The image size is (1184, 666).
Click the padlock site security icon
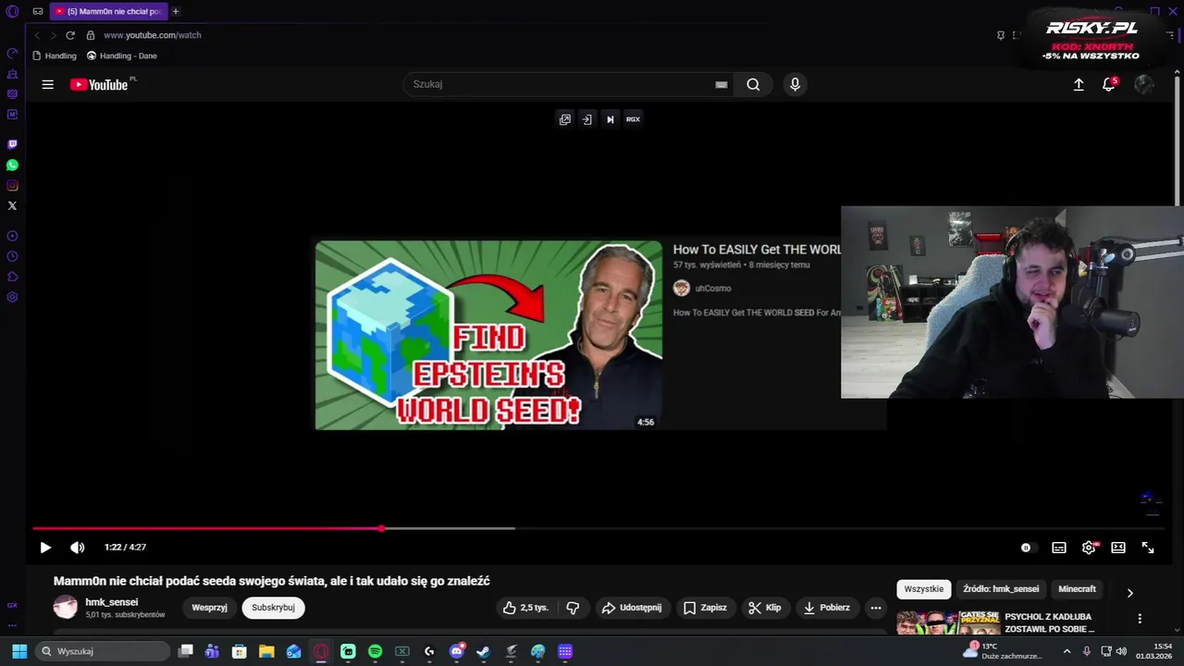91,35
